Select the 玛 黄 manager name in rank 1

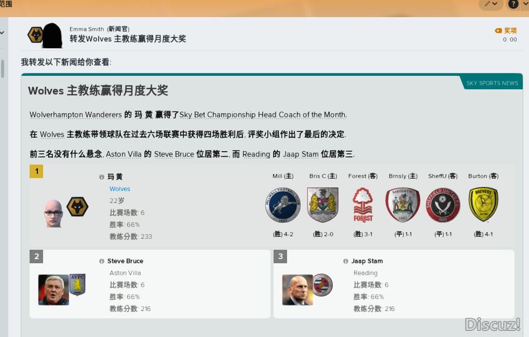point(115,177)
